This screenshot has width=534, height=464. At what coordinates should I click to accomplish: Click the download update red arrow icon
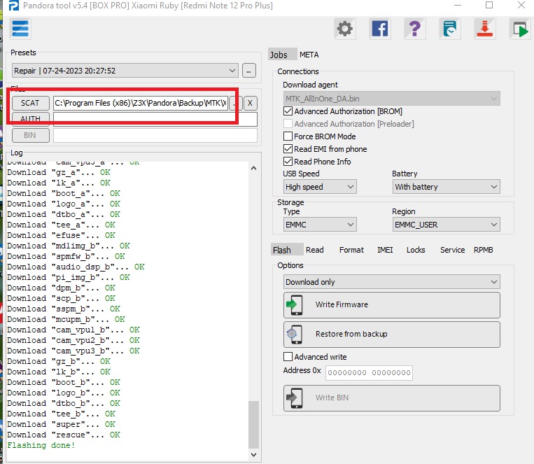point(484,29)
